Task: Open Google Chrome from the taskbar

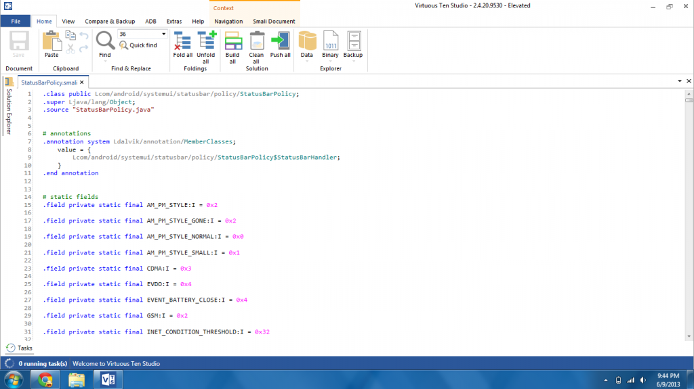Action: pos(45,380)
